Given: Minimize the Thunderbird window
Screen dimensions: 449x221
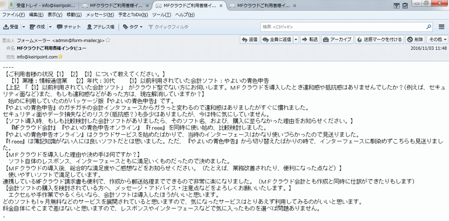Looking at the screenshot, I should coord(417,3).
